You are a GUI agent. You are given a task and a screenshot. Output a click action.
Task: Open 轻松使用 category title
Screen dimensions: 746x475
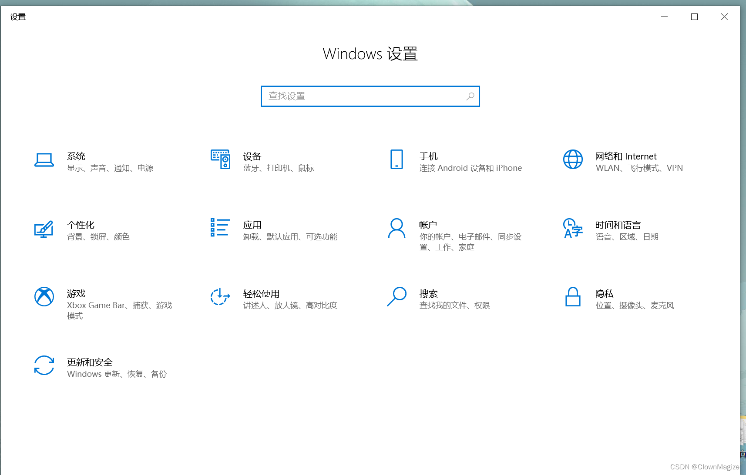point(262,293)
